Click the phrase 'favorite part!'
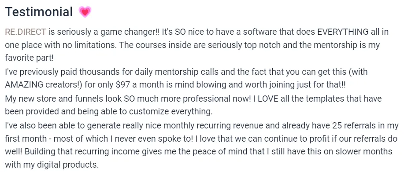This screenshot has width=404, height=172. (30, 58)
